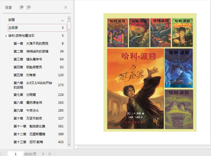Jump to the last page
This screenshot has height=156, width=211.
point(50,154)
